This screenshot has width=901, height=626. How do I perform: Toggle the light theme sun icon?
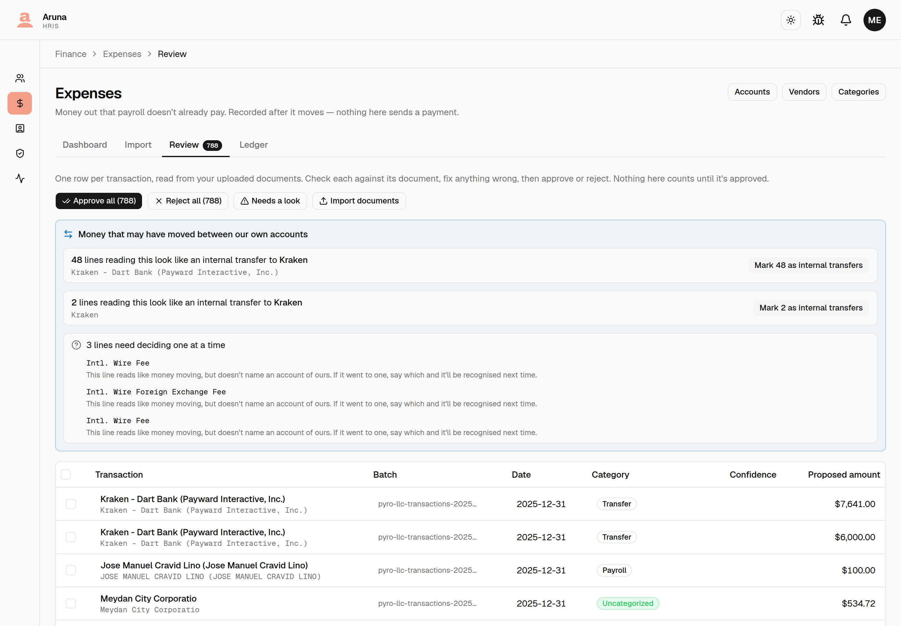[x=791, y=20]
